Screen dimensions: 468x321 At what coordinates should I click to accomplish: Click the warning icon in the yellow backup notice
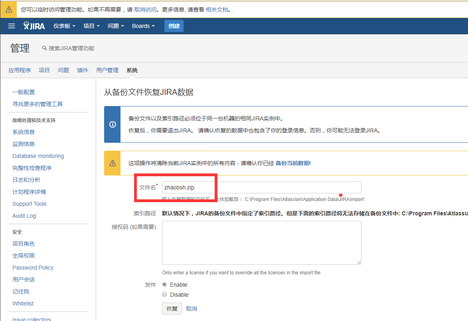(113, 163)
